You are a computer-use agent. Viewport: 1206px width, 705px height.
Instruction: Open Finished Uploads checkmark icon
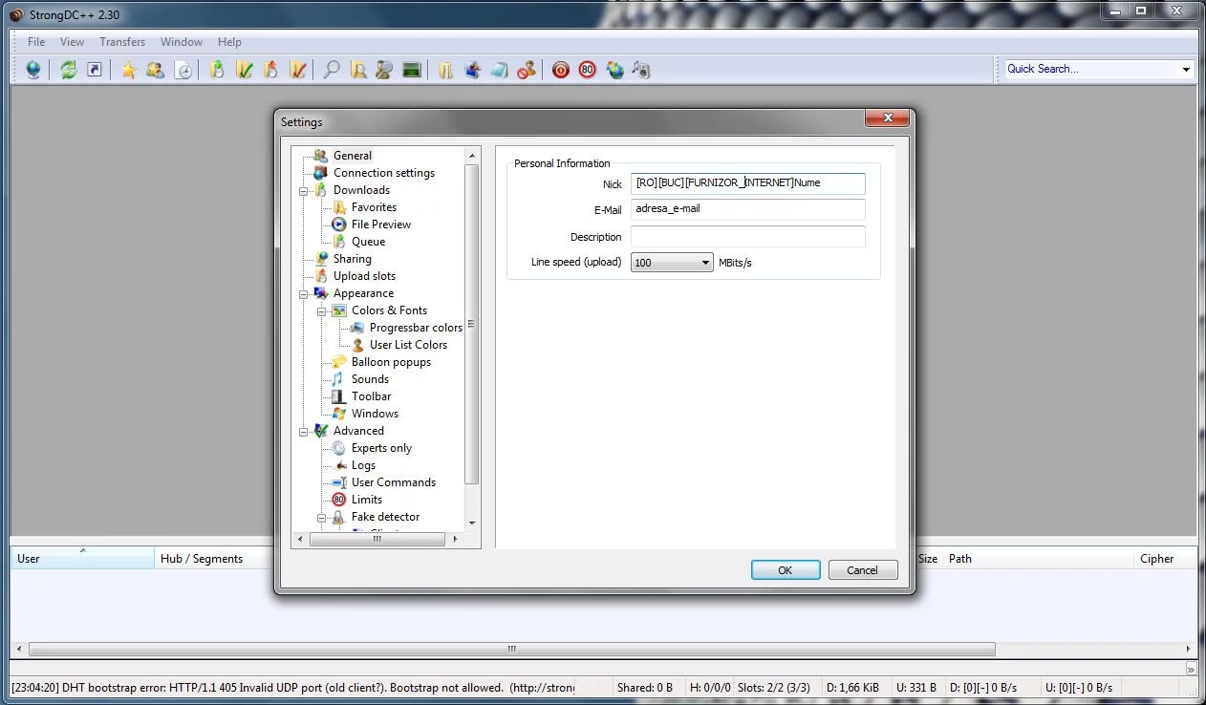point(297,70)
